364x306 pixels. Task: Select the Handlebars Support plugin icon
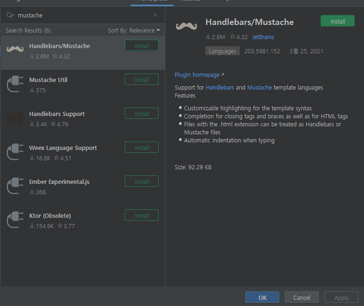point(15,118)
